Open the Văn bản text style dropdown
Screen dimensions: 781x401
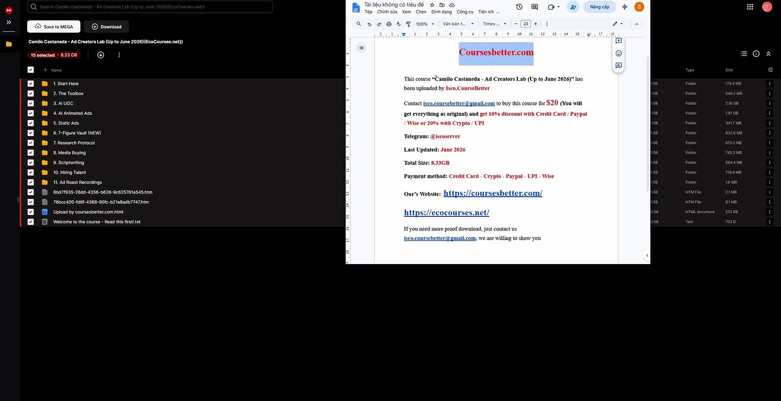tap(458, 24)
